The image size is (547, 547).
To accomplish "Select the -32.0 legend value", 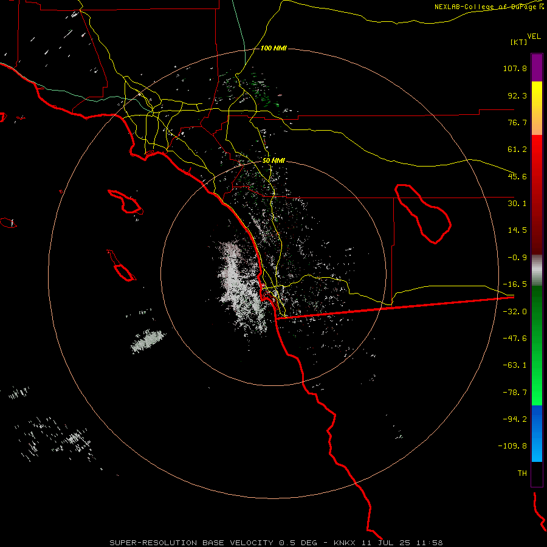I will click(515, 311).
